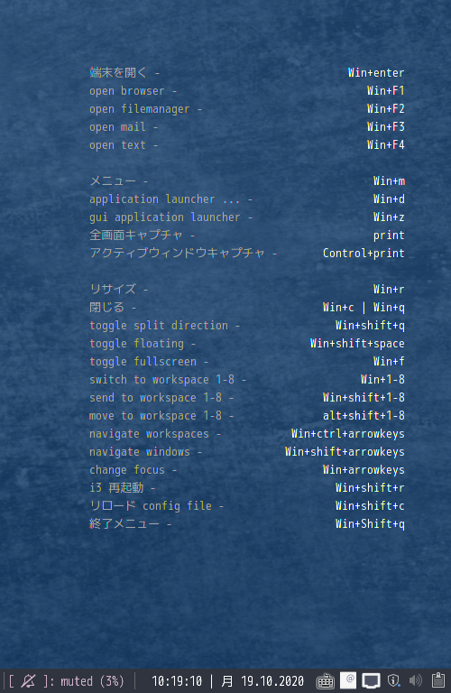The height and width of the screenshot is (693, 451).
Task: Click the monitor display tray icon
Action: click(x=371, y=681)
